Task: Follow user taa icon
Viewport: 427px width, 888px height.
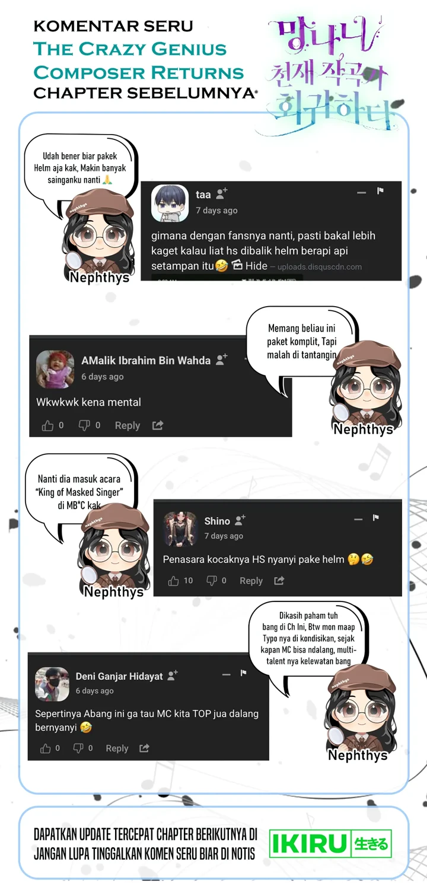Action: click(x=222, y=193)
